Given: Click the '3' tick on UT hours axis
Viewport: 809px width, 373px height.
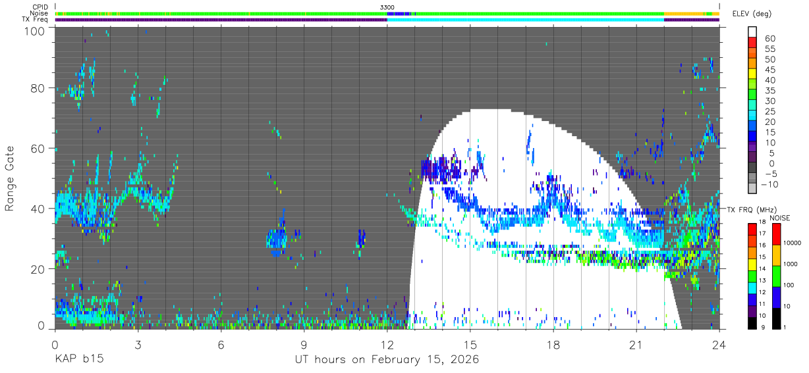Looking at the screenshot, I should [138, 344].
